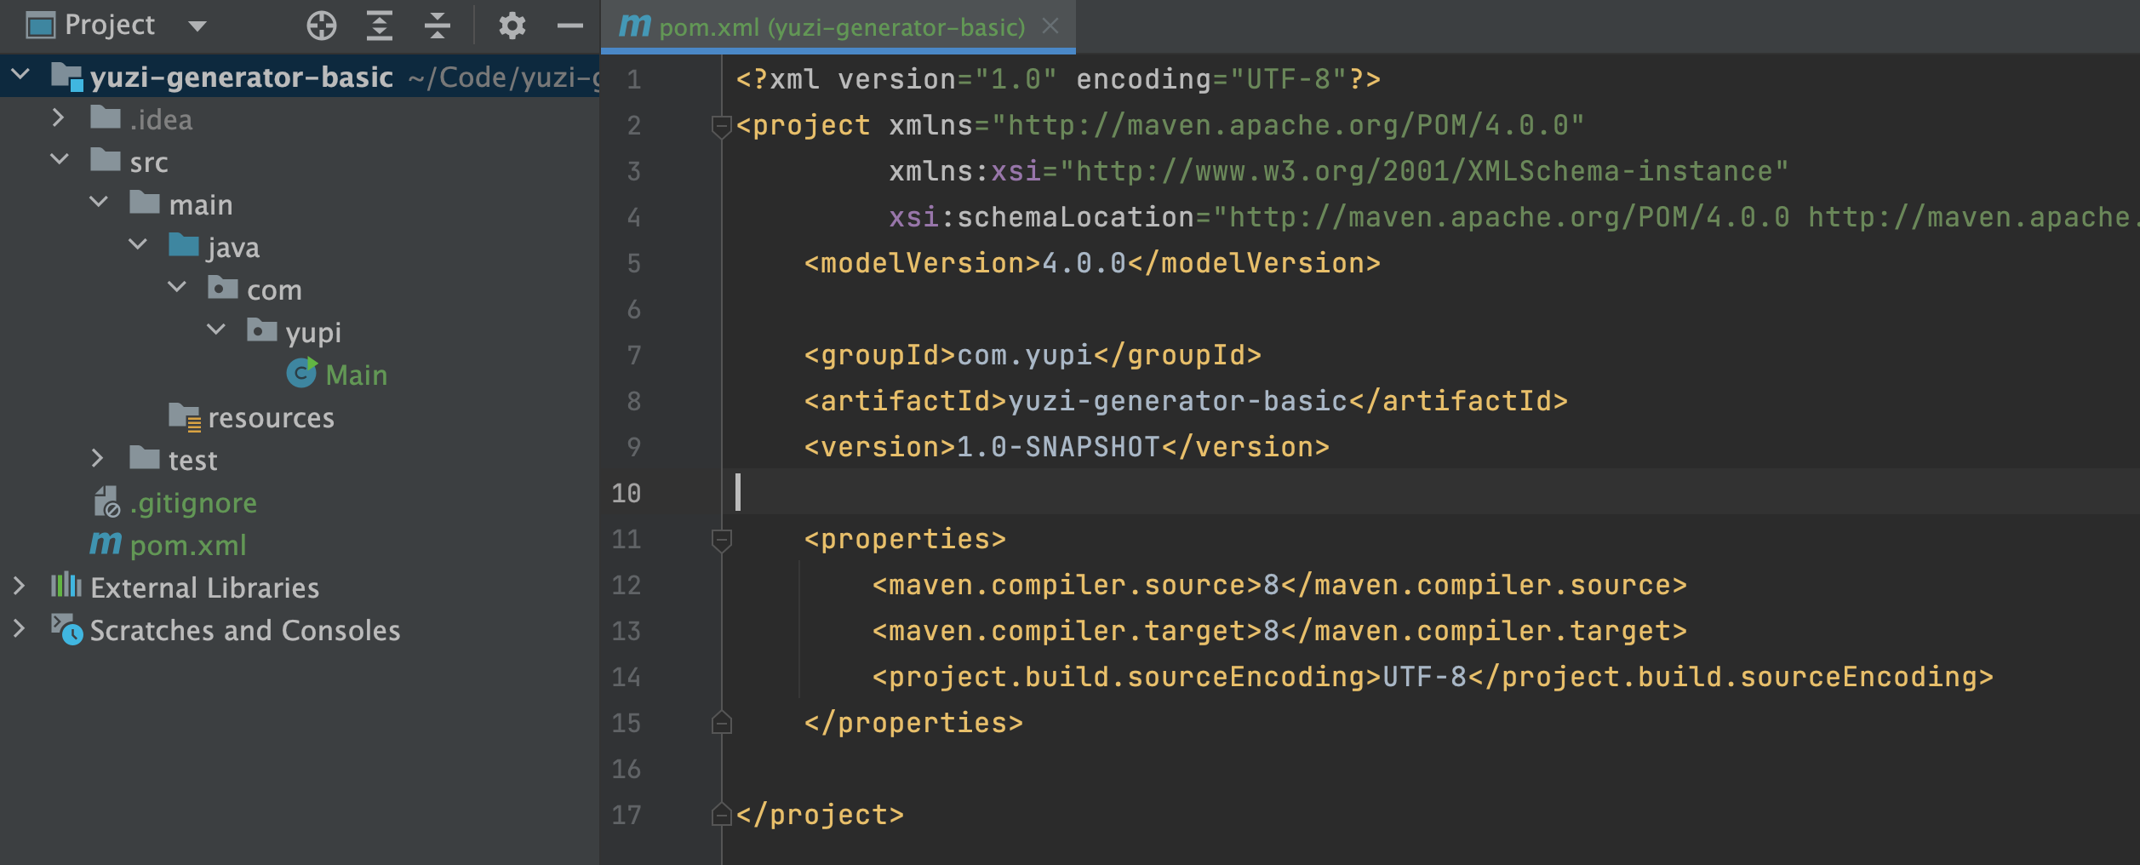Click the artifactId value yuzi-generator-basic

coord(1178,401)
